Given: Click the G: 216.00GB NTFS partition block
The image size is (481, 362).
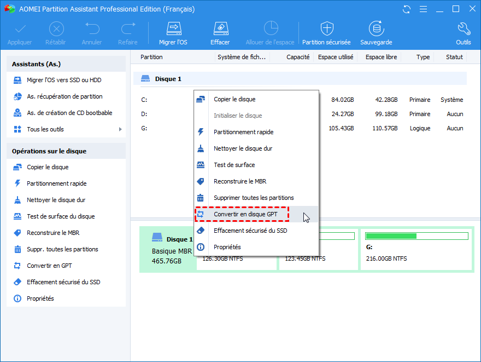Looking at the screenshot, I should pos(417,249).
